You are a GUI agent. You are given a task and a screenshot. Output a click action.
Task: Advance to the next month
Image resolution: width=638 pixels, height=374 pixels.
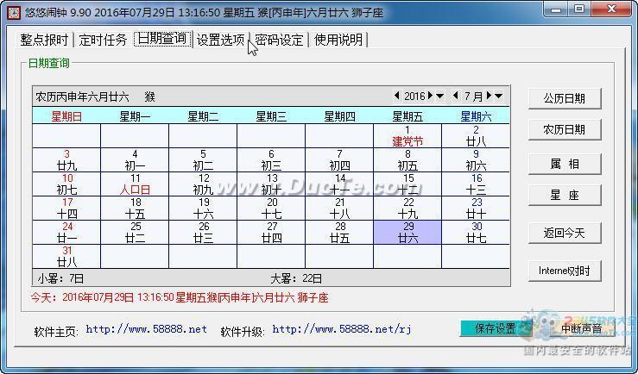489,96
